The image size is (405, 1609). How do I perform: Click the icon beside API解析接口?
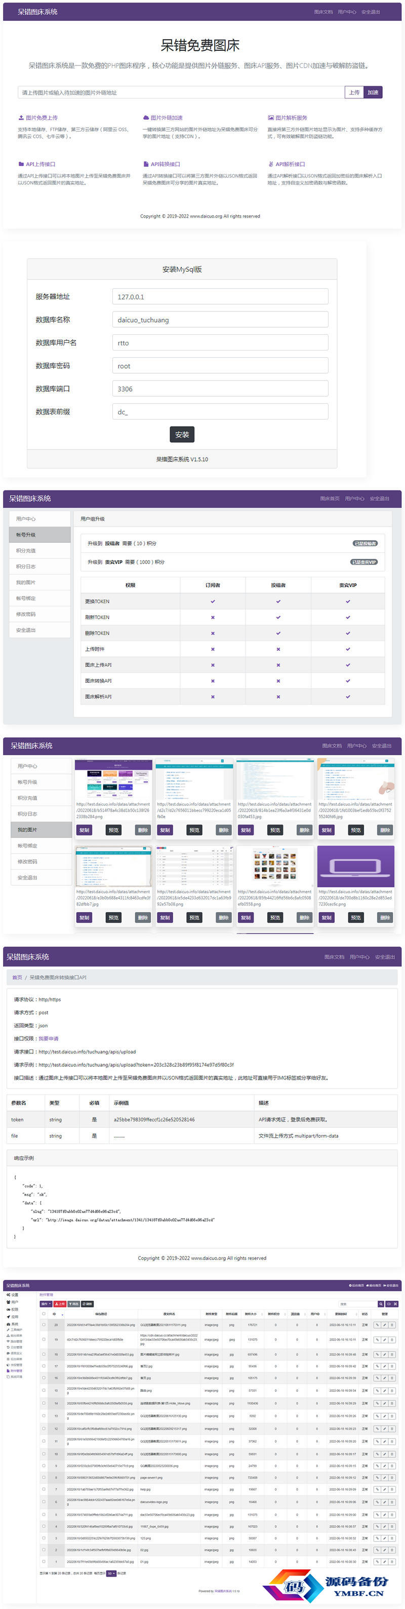(271, 164)
